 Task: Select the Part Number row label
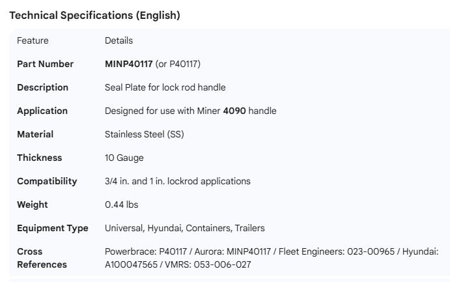[45, 64]
